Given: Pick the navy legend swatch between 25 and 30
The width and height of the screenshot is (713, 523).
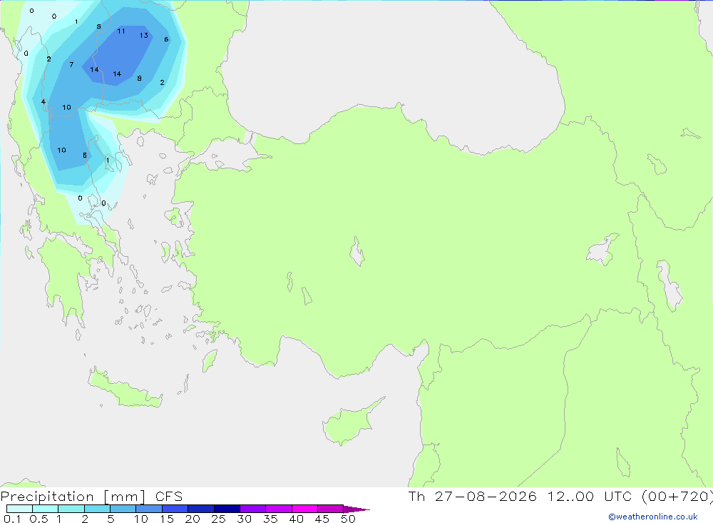Looking at the screenshot, I should [227, 509].
